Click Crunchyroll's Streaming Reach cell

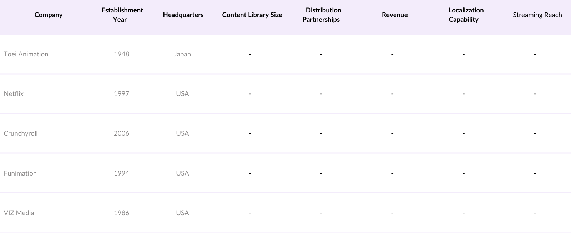click(535, 133)
